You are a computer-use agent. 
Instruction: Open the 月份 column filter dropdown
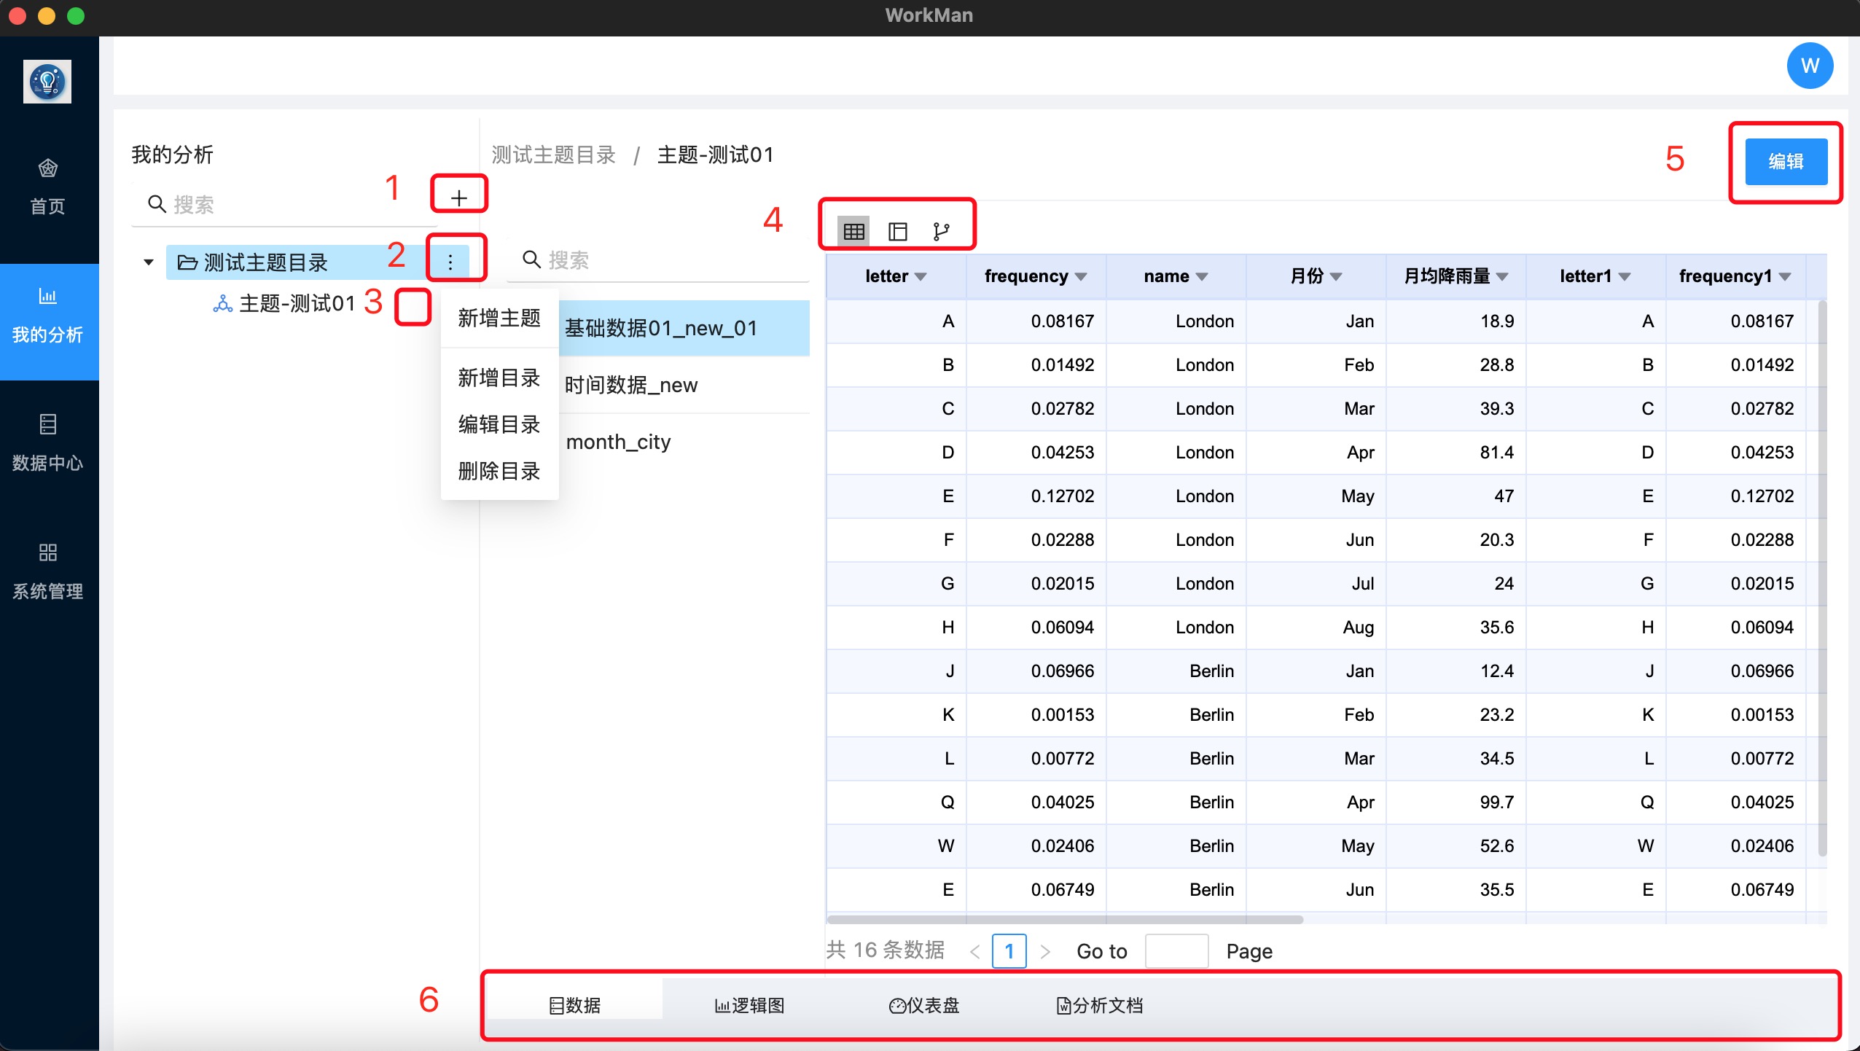[x=1336, y=277]
